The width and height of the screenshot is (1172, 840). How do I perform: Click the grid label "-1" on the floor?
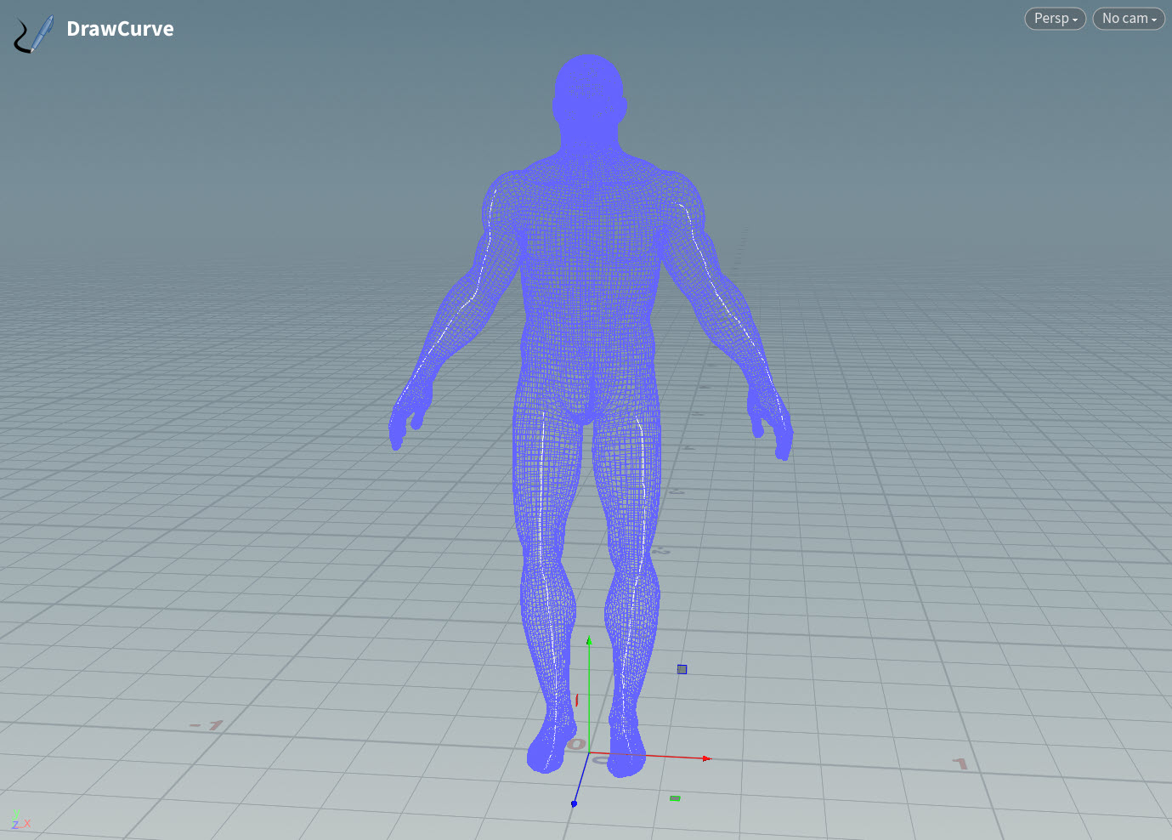point(207,725)
